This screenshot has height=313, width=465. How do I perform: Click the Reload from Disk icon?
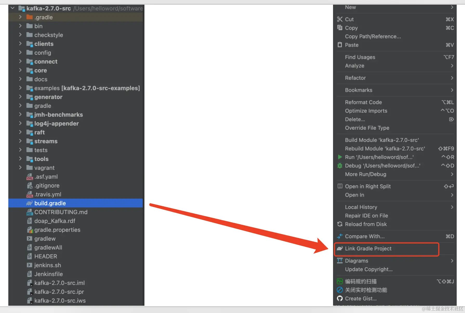click(340, 224)
